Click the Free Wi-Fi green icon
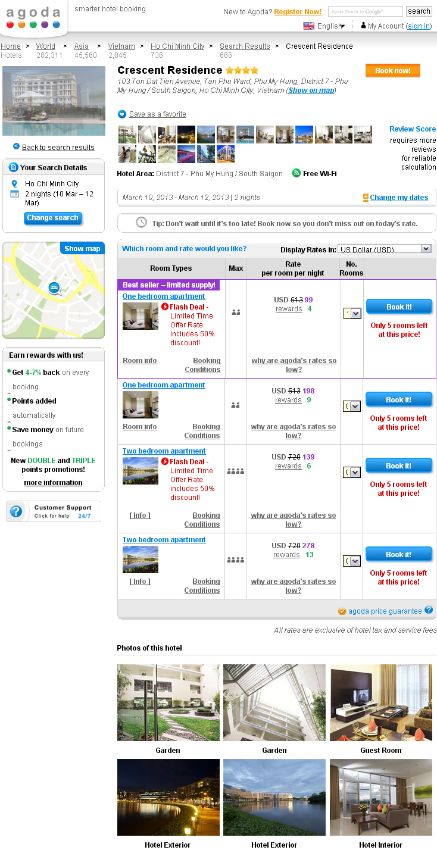 [x=296, y=173]
